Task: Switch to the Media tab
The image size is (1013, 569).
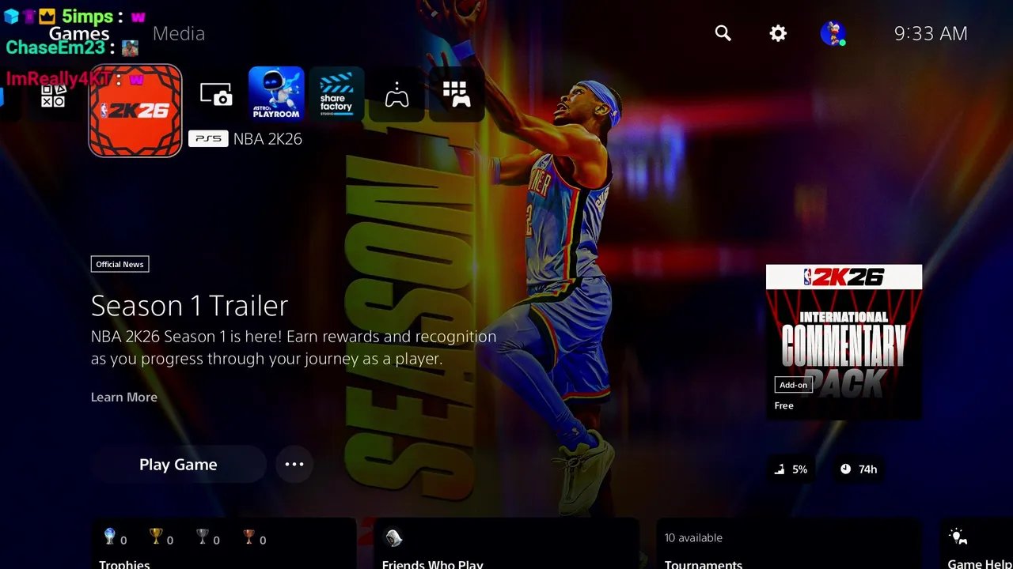Action: pyautogui.click(x=179, y=33)
